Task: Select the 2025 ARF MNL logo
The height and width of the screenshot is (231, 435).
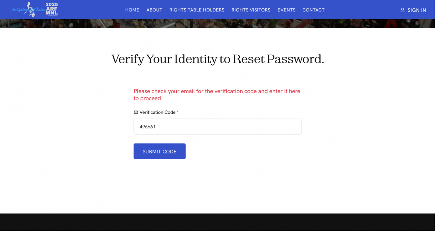Action: click(52, 9)
